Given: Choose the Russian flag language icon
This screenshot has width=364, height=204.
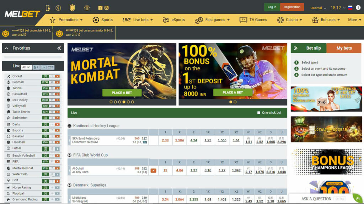Looking at the screenshot, I should 350,8.
